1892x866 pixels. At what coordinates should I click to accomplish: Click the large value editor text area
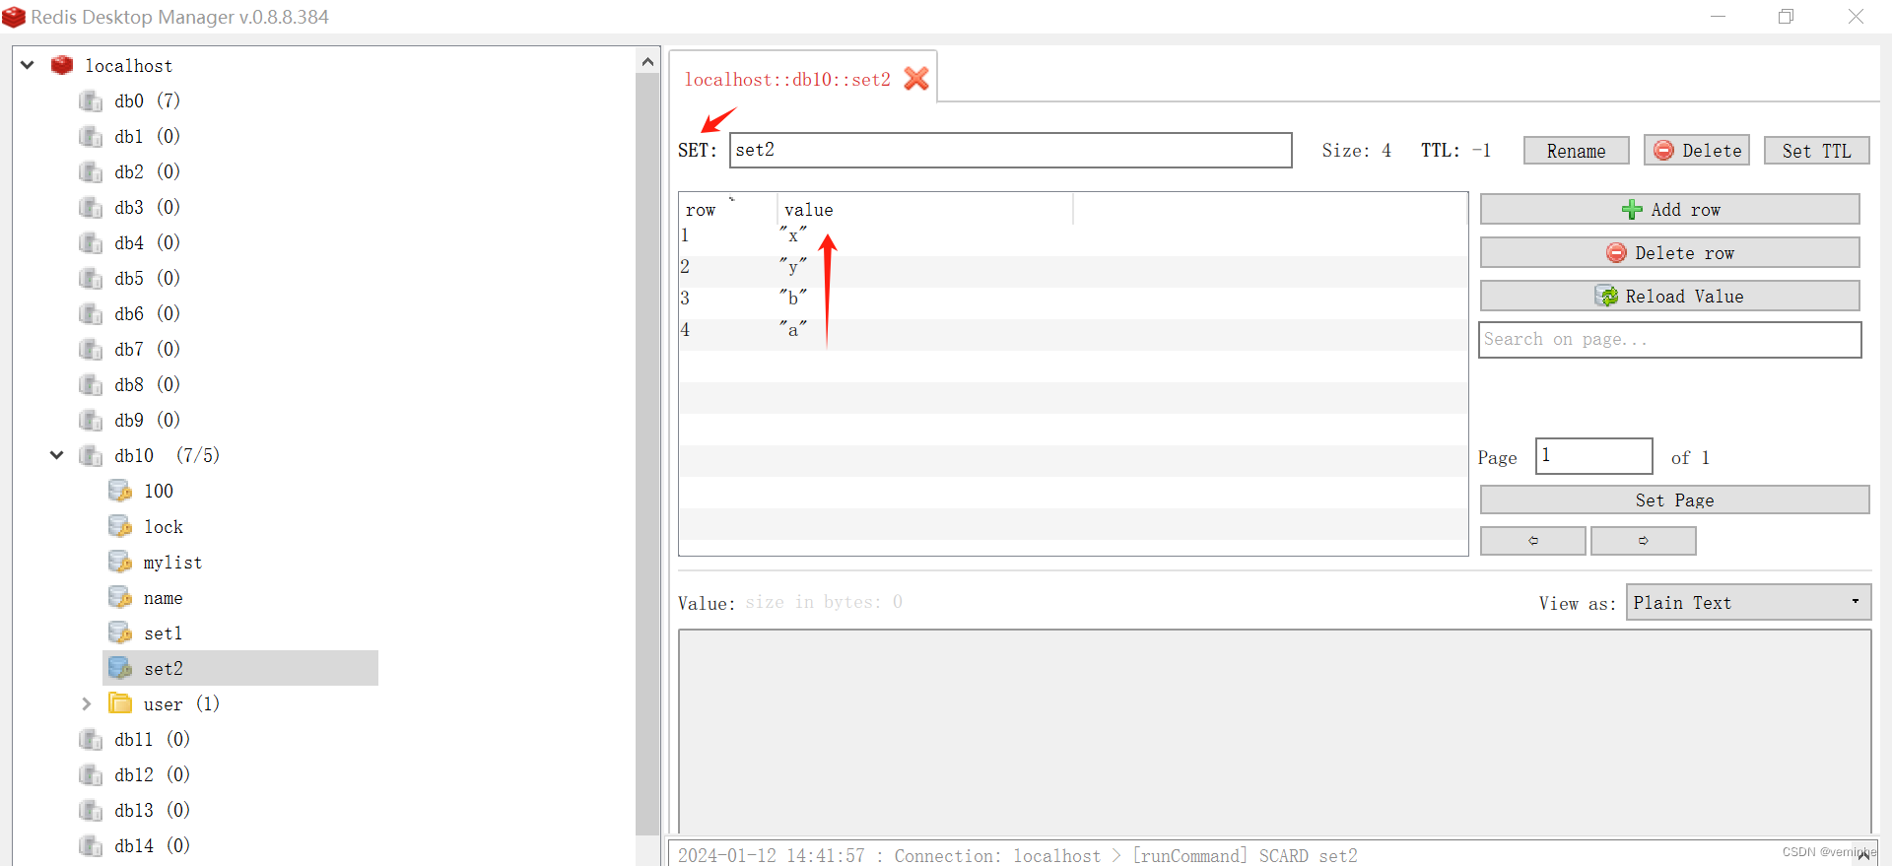pyautogui.click(x=1274, y=731)
